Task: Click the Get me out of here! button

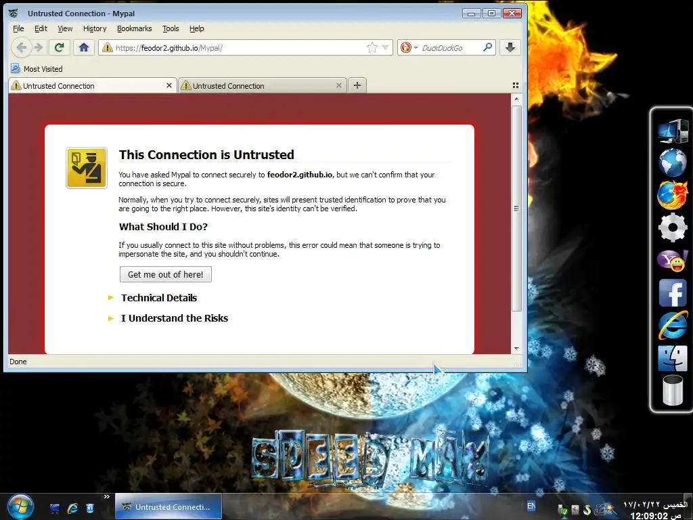Action: coord(166,274)
